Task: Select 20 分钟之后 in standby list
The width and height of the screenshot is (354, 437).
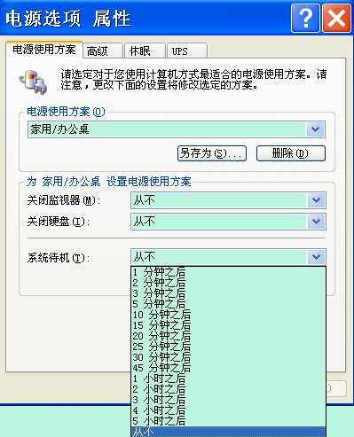Action: [228, 336]
